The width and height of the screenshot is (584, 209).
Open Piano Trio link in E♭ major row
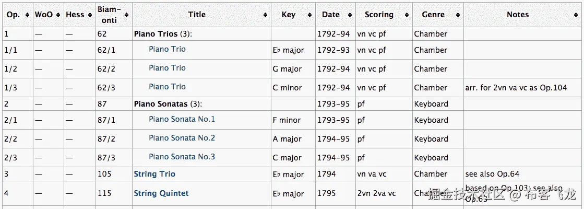pyautogui.click(x=167, y=49)
